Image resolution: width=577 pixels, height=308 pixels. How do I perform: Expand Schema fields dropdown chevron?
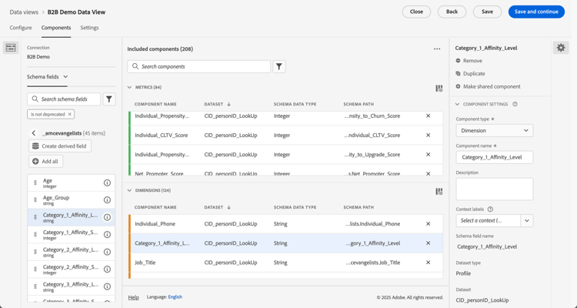(65, 77)
